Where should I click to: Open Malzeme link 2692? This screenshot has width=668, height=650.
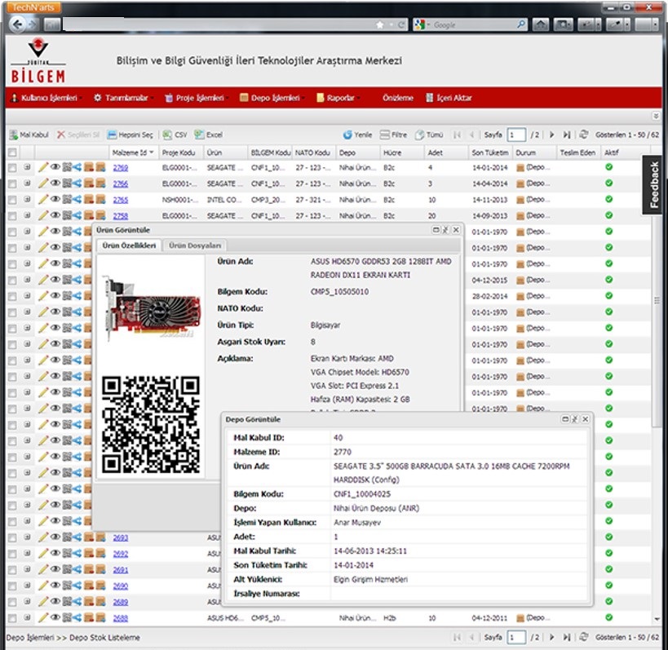point(121,554)
